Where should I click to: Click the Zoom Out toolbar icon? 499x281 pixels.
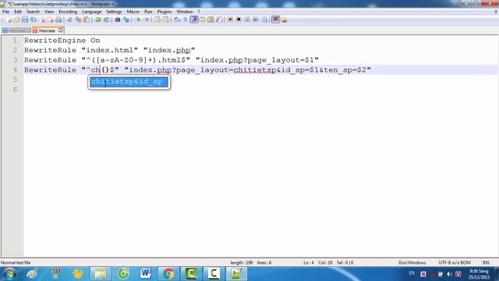(147, 20)
